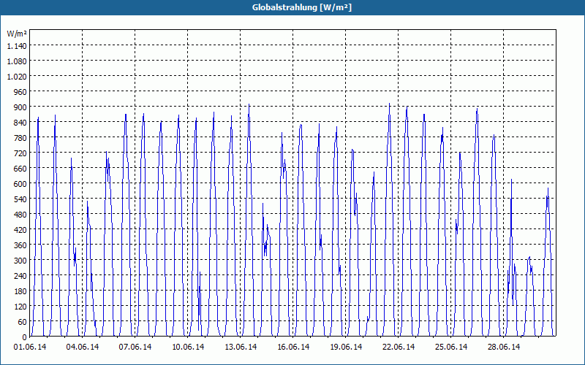
Task: Click the 600 y-axis label
Action: 20,184
